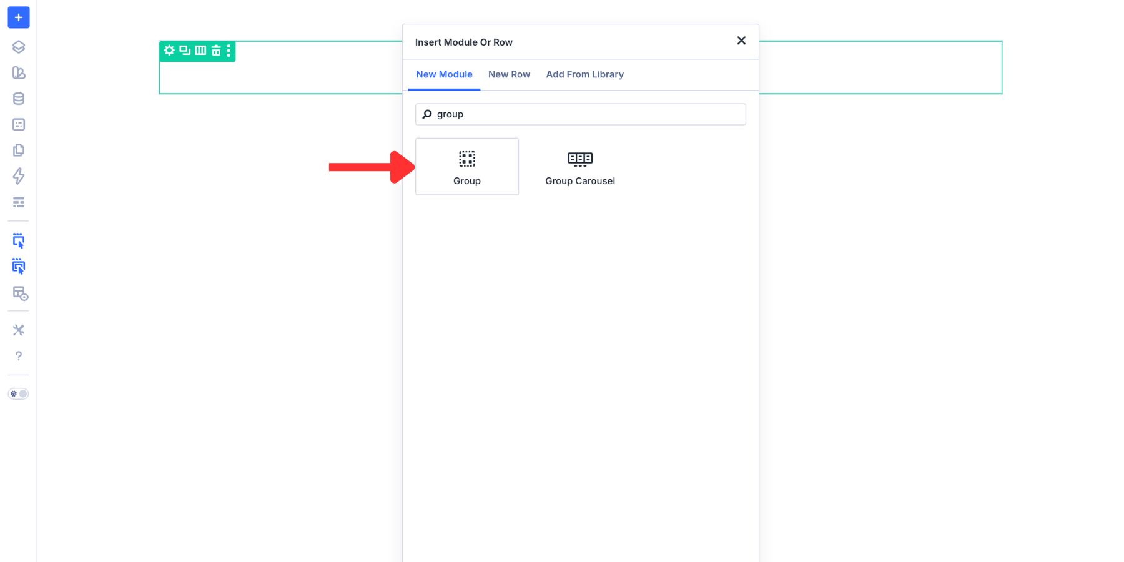Click the lightning bolt sidebar icon
This screenshot has width=1124, height=562.
point(19,176)
